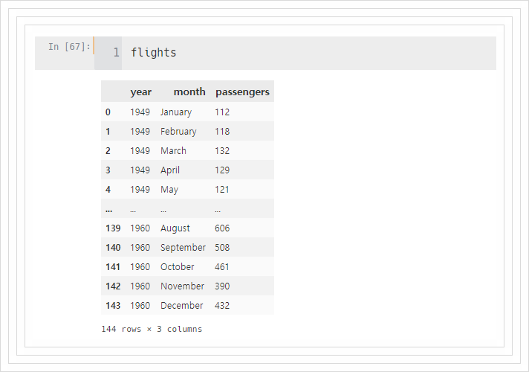Click the May month cell
Viewport: 529px width, 372px height.
point(169,190)
